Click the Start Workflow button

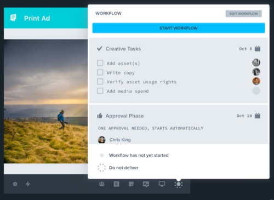coord(179,28)
